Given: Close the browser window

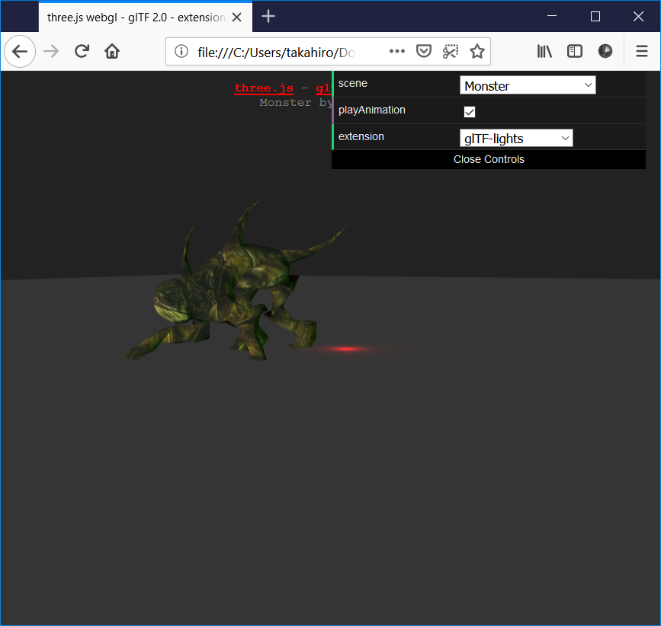Looking at the screenshot, I should pyautogui.click(x=638, y=17).
